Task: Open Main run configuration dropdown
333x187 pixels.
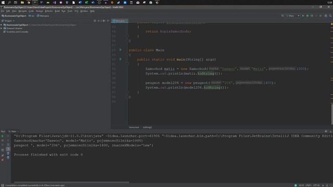Action: pos(292,16)
